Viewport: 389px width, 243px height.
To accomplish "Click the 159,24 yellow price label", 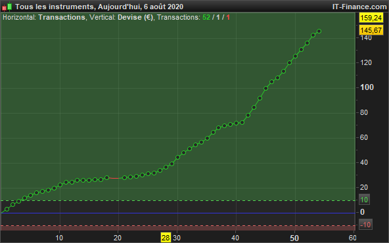I will click(371, 18).
